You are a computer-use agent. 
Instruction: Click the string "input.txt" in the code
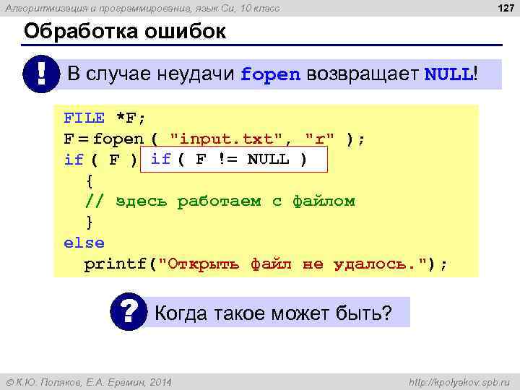226,139
